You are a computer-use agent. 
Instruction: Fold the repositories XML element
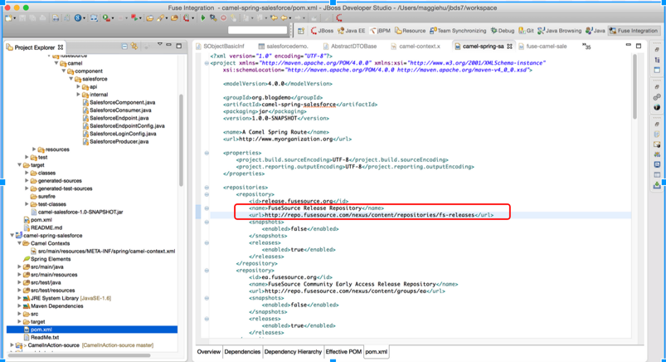tap(207, 187)
